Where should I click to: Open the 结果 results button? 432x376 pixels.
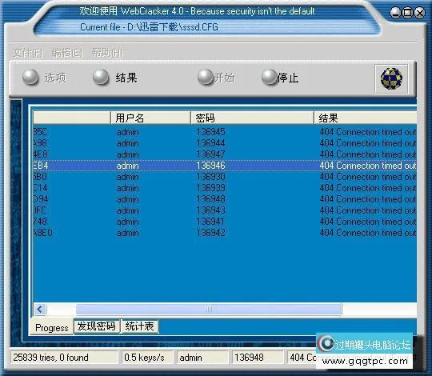115,77
